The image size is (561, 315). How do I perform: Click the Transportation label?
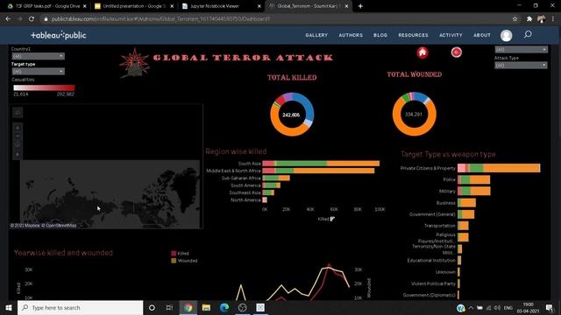[440, 226]
